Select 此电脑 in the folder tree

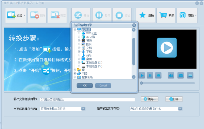click(x=86, y=30)
